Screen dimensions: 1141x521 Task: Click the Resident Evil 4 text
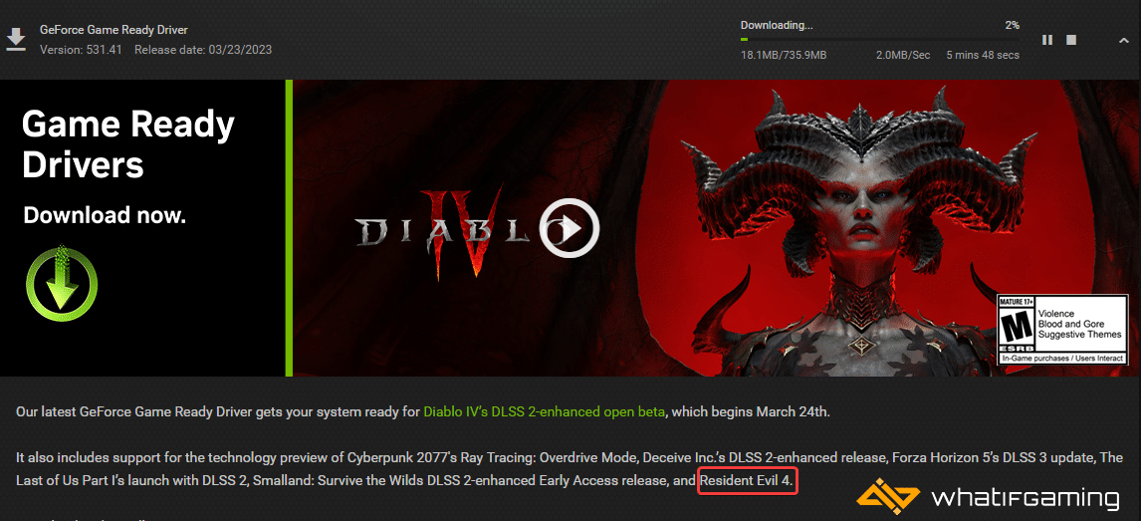pyautogui.click(x=748, y=482)
